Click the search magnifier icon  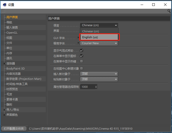[169, 11]
